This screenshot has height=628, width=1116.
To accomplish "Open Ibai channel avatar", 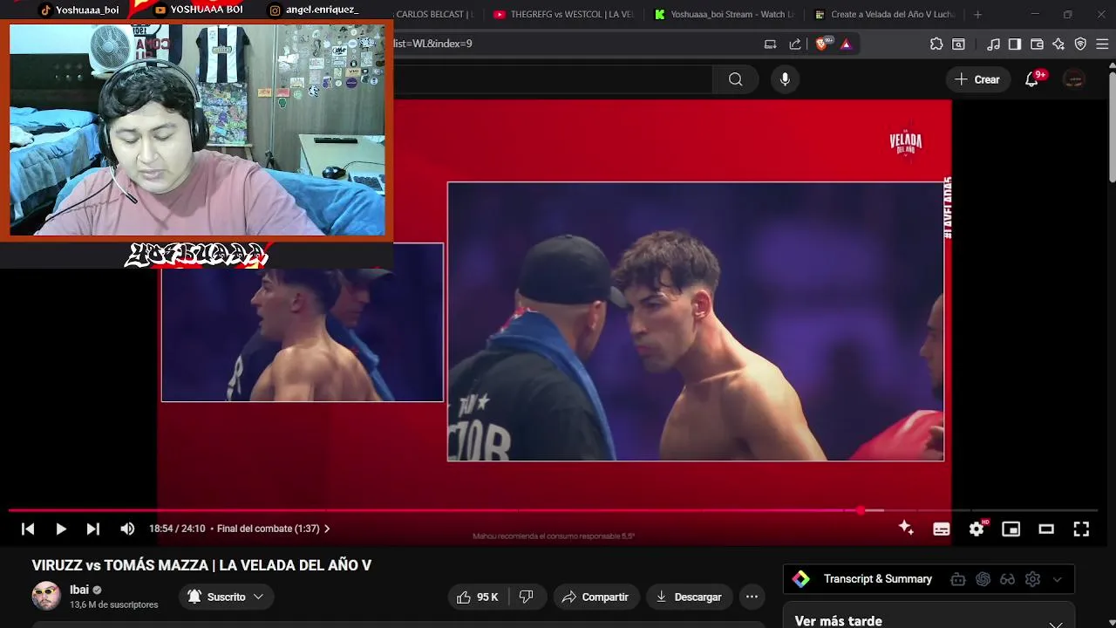I will click(x=46, y=596).
